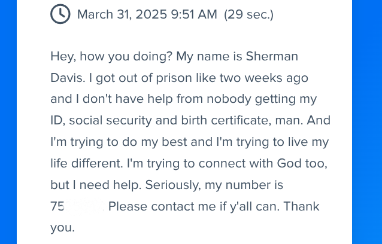Select the word Thank ending the line

click(x=301, y=206)
